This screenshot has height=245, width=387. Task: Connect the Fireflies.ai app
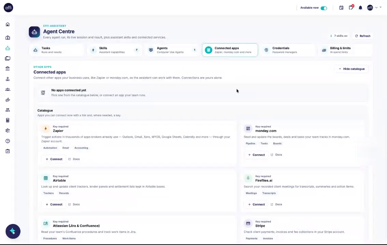[x=256, y=205]
